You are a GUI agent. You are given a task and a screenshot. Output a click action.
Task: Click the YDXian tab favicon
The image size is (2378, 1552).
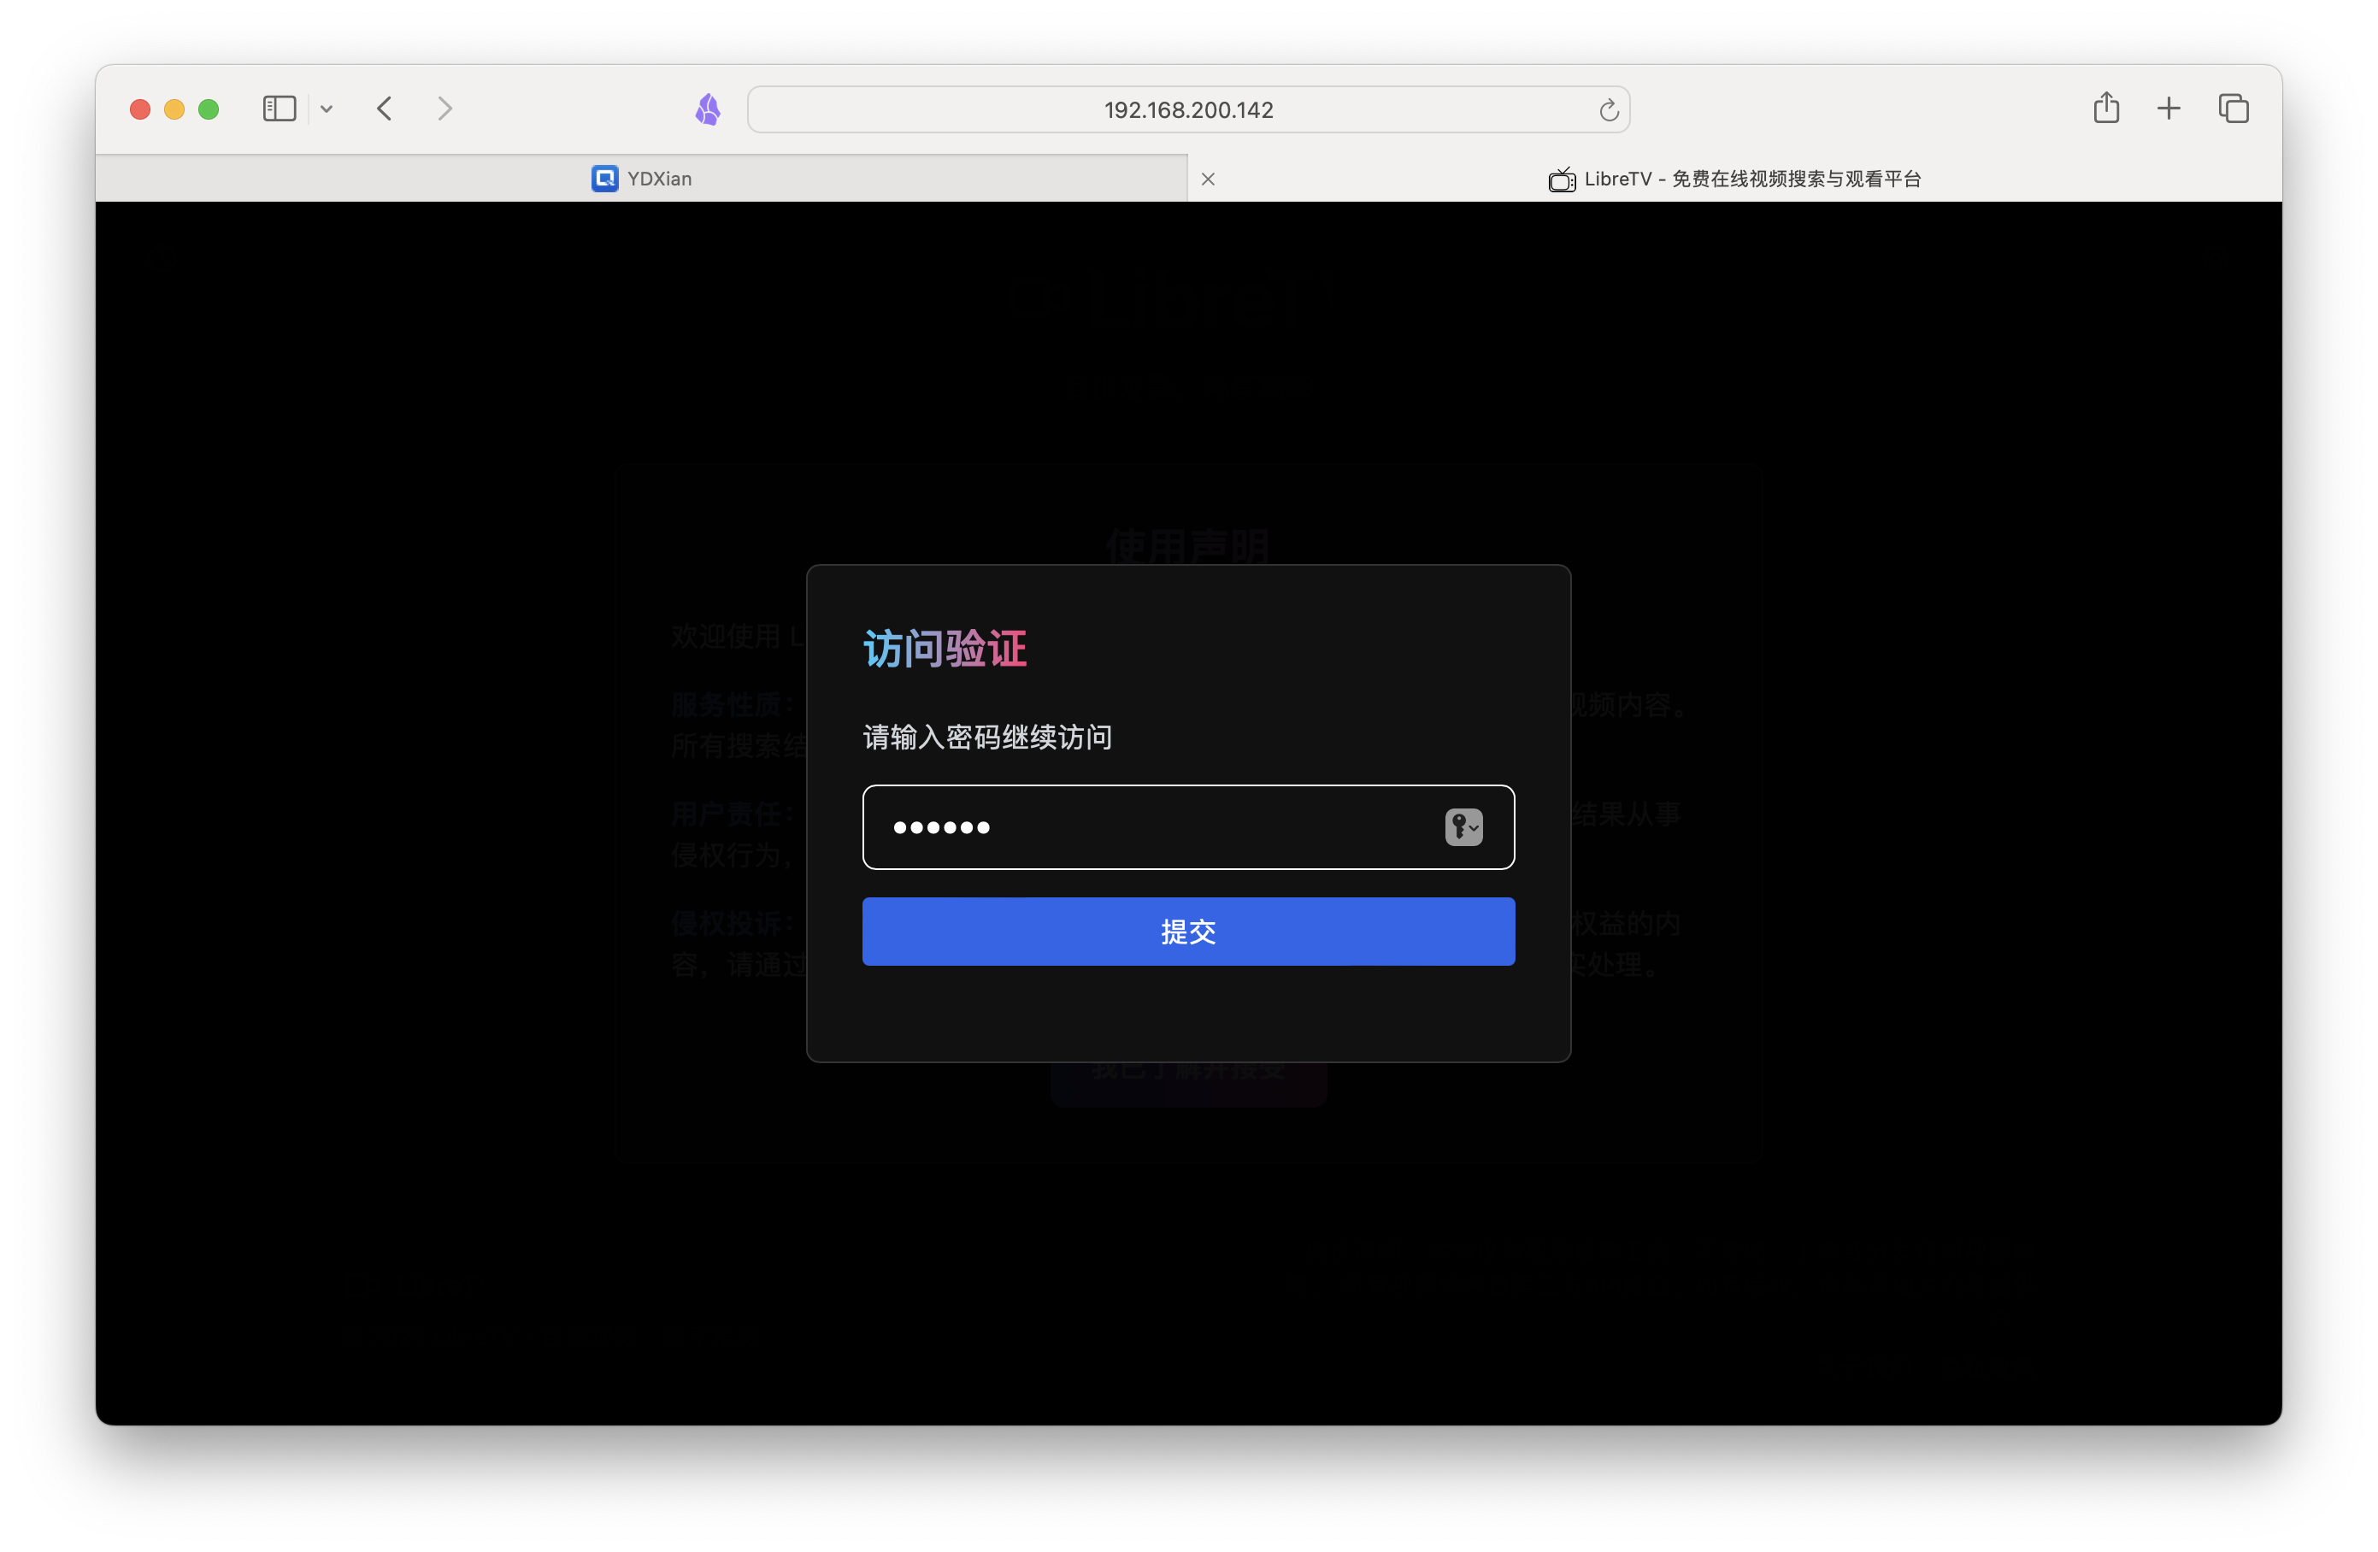tap(603, 179)
